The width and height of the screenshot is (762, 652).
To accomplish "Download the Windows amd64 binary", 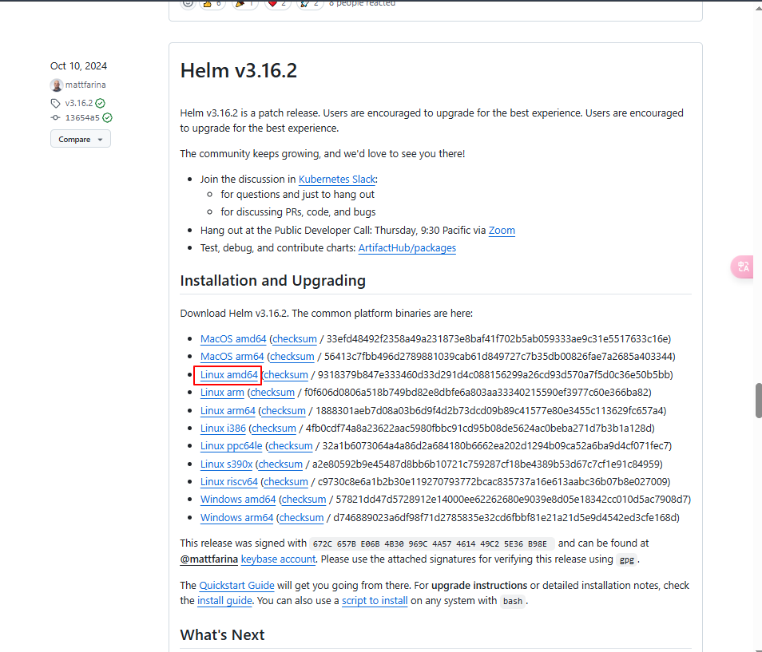I will click(238, 499).
